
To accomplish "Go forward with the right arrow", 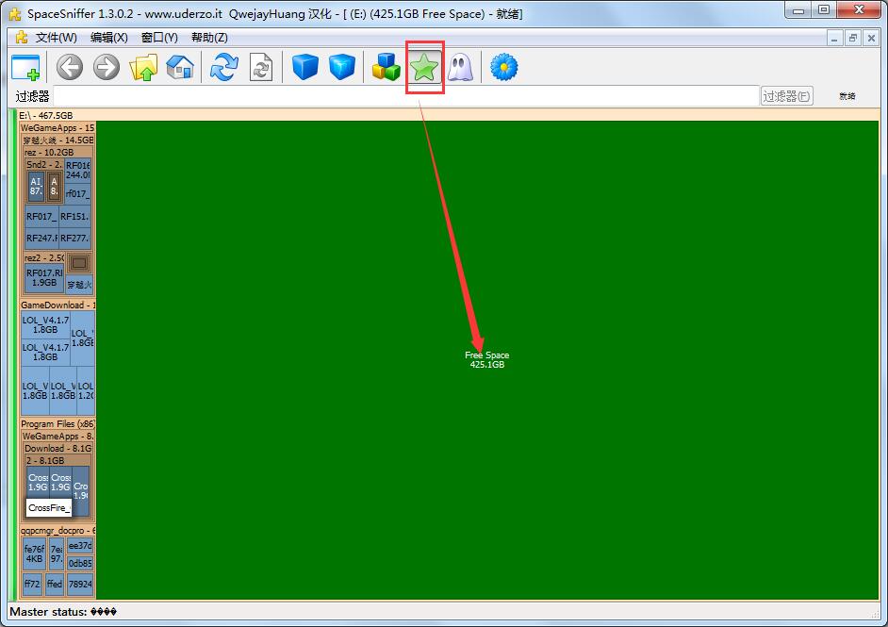I will [x=107, y=67].
